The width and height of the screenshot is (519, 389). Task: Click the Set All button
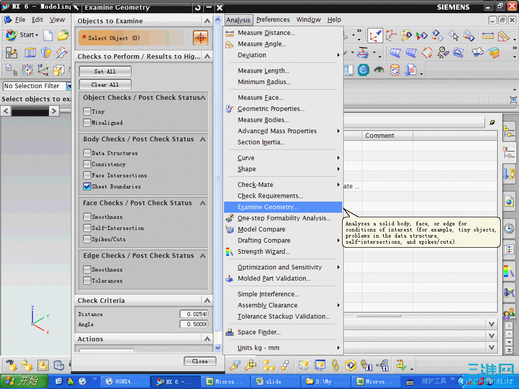(105, 71)
